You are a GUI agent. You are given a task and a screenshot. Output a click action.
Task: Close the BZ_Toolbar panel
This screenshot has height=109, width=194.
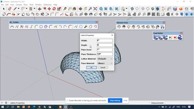(x=96, y=22)
